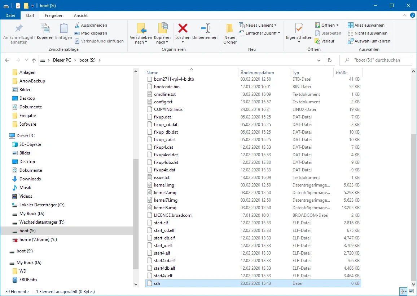Image resolution: width=417 pixels, height=296 pixels.
Task: Collapse the ribbon with chevron
Action: click(x=404, y=15)
